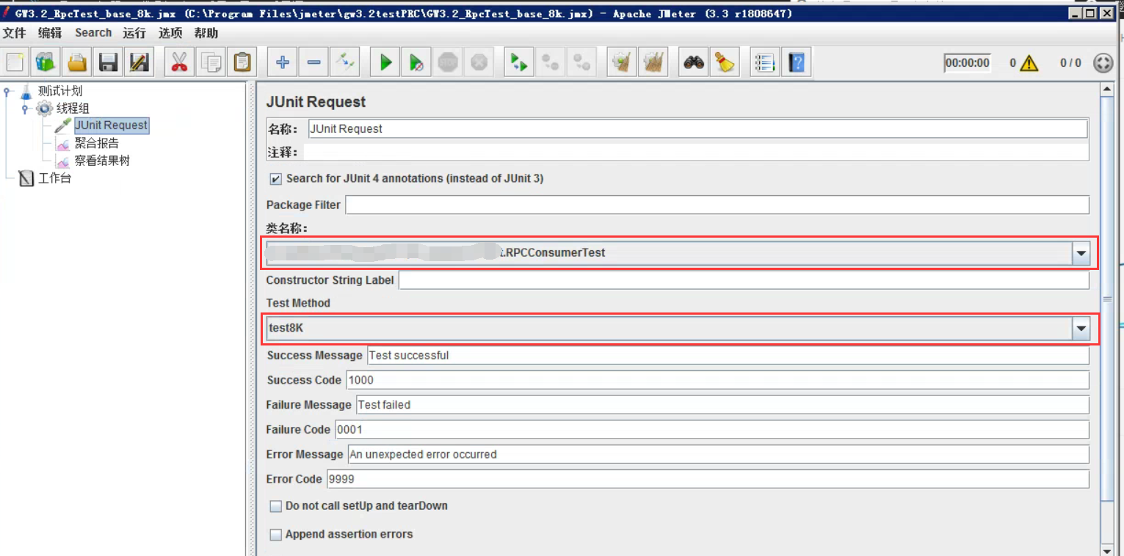Click the Package Filter field
The width and height of the screenshot is (1124, 556).
pos(717,205)
